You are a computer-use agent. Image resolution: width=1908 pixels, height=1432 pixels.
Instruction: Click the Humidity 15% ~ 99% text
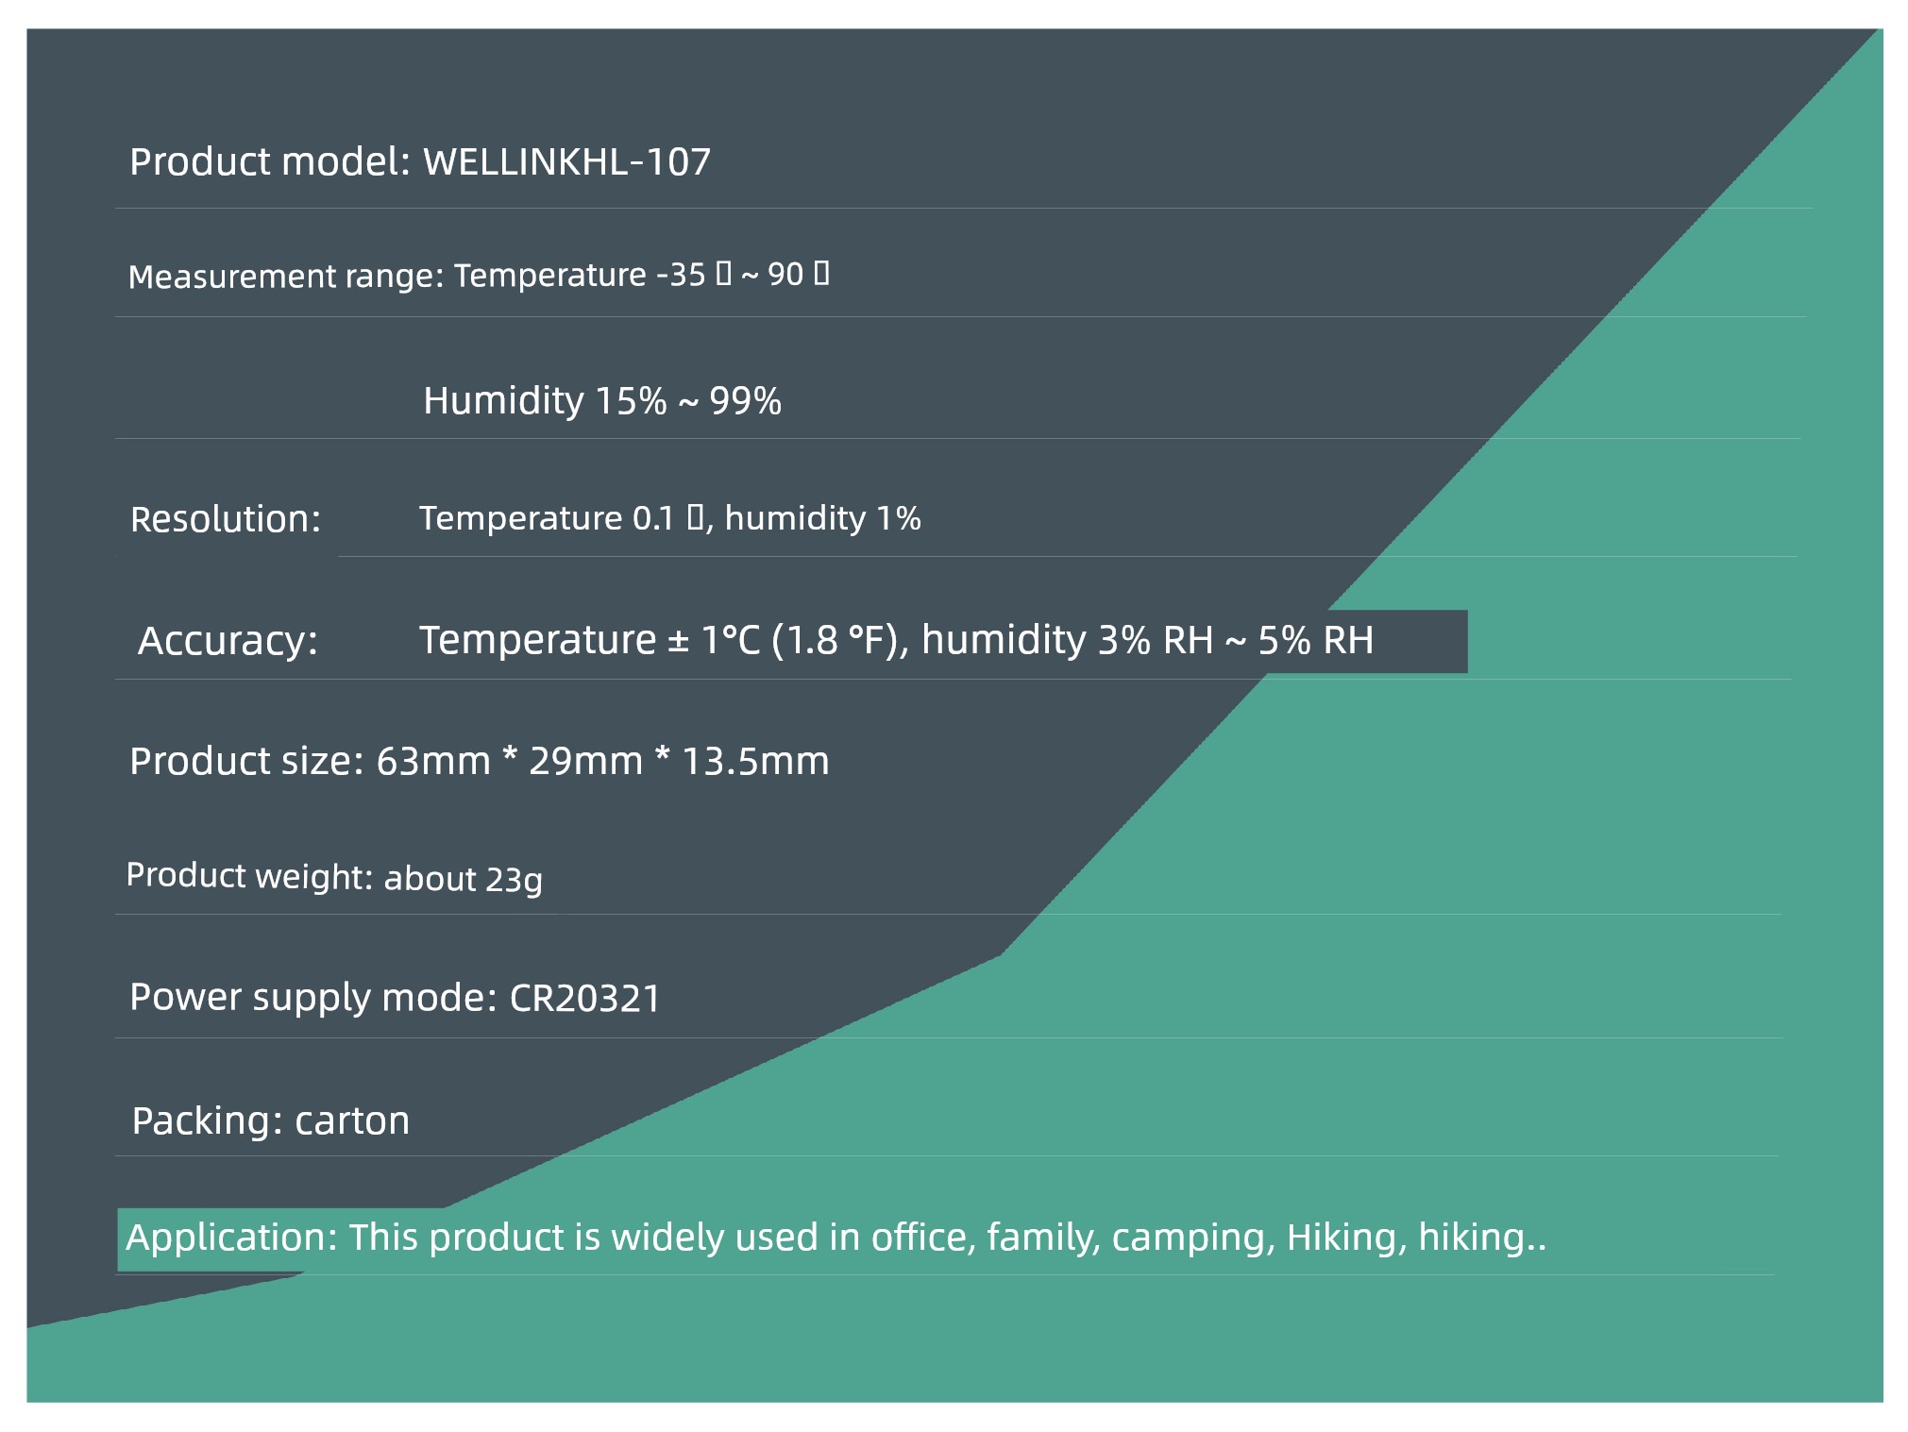(602, 400)
